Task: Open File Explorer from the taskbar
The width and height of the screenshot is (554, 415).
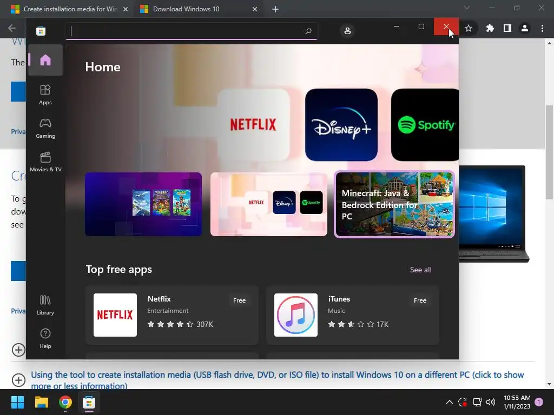Action: [x=41, y=402]
